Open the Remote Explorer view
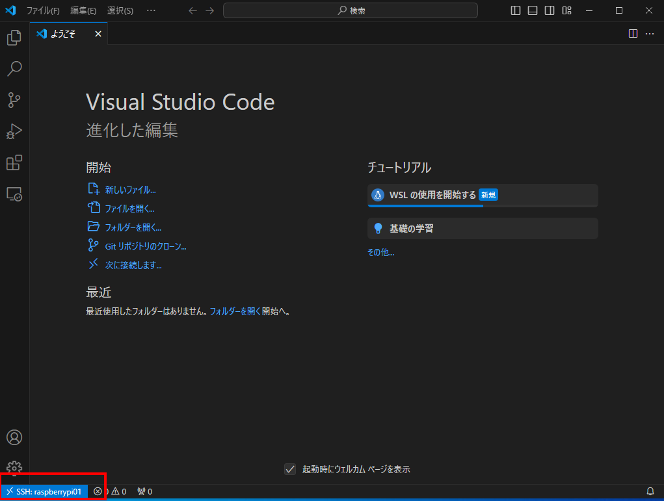This screenshot has height=501, width=664. [x=14, y=194]
